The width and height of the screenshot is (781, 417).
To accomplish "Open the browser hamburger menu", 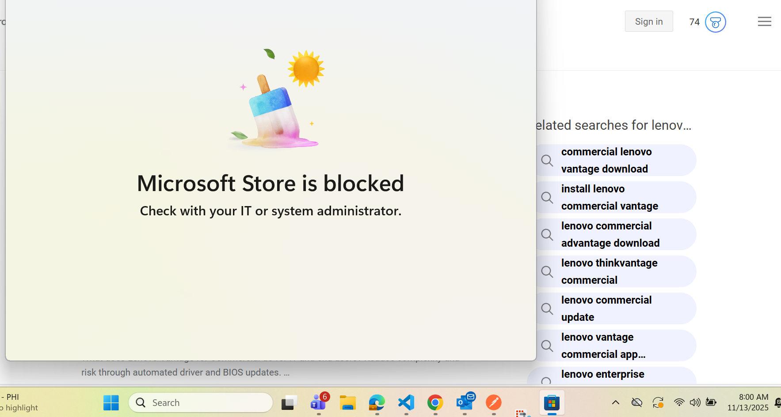I will pos(764,22).
